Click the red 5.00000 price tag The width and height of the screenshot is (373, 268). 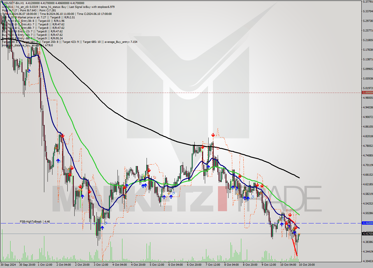click(x=367, y=92)
